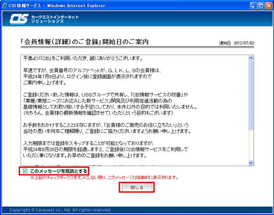
Task: Click the line starting 「業種/業態ニーズにお応えした新サービス」
Action: point(97,101)
